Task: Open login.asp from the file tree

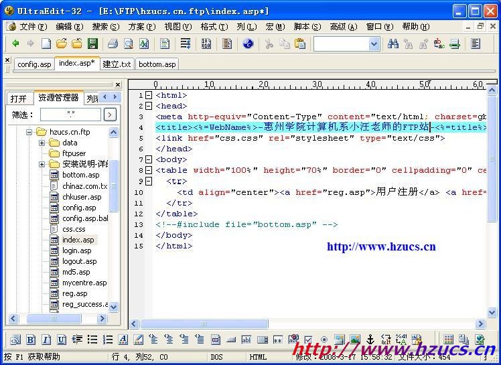Action: [x=76, y=250]
